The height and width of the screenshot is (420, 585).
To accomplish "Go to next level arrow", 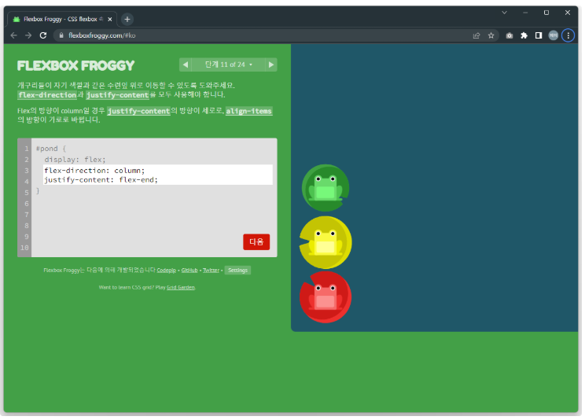I will point(271,64).
